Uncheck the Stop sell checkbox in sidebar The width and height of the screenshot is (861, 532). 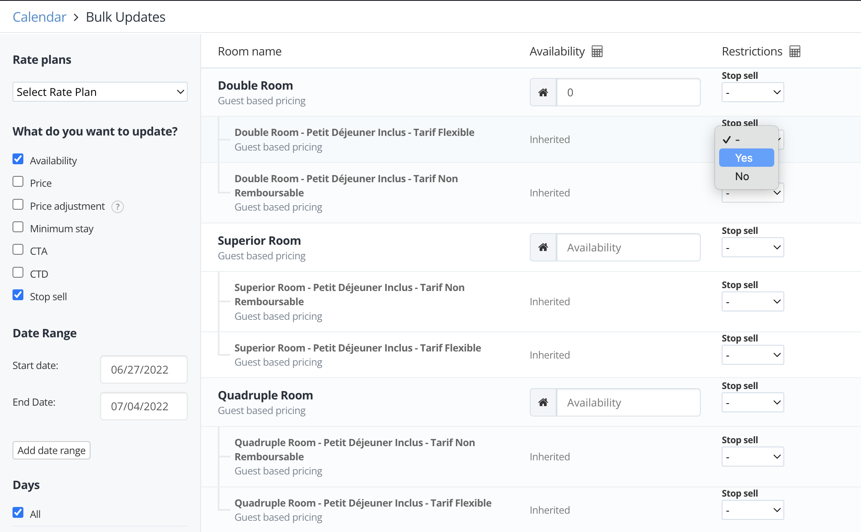coord(18,295)
